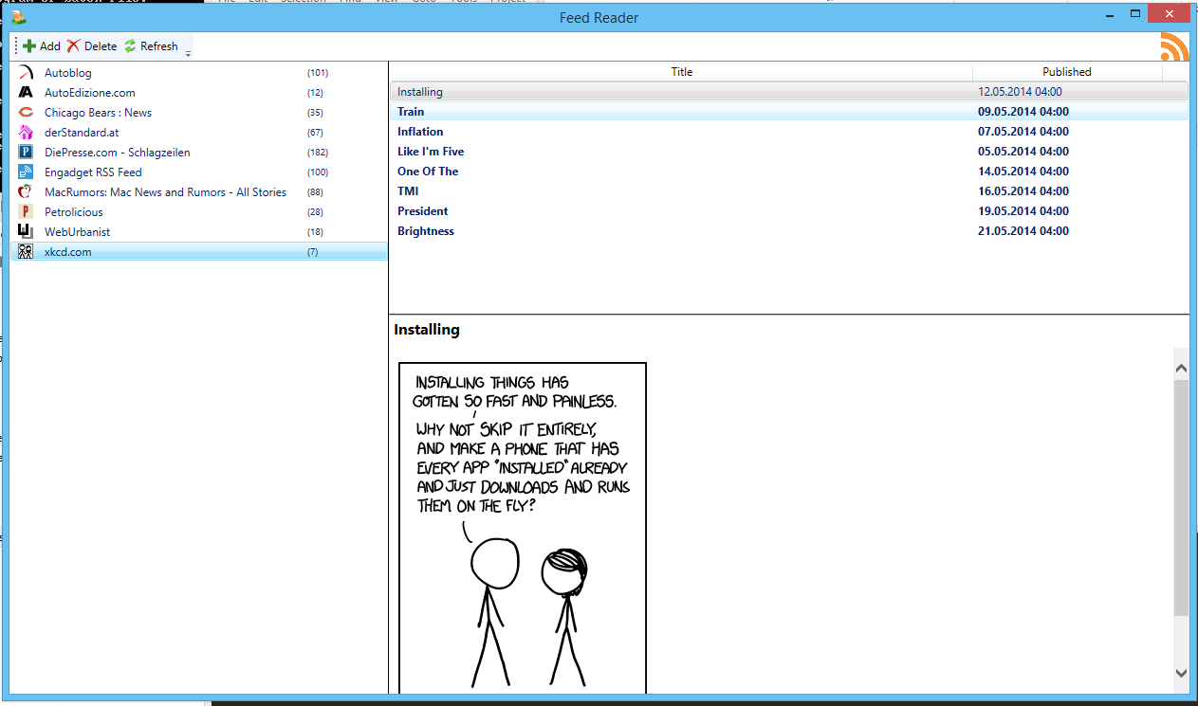Image resolution: width=1198 pixels, height=706 pixels.
Task: Click the xkcd Installing comic image
Action: click(523, 528)
